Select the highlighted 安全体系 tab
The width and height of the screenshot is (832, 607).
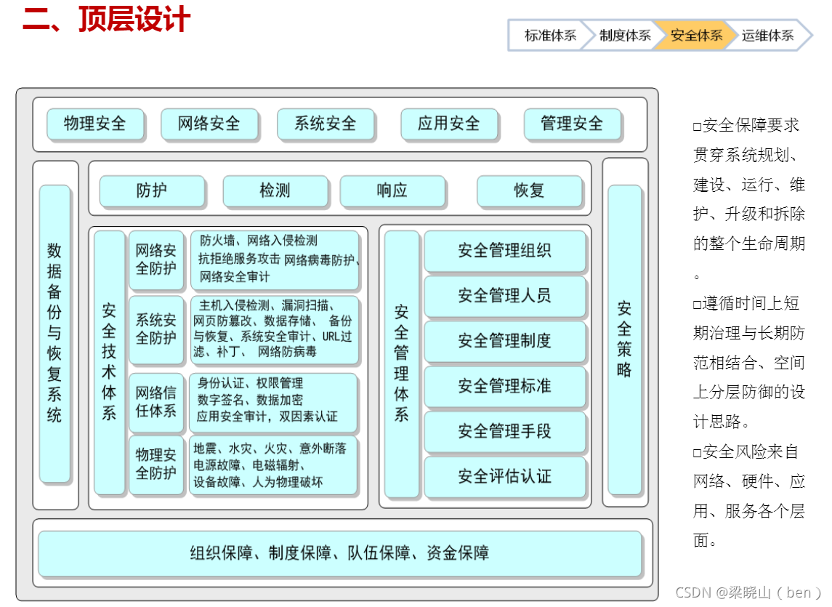[x=695, y=36]
